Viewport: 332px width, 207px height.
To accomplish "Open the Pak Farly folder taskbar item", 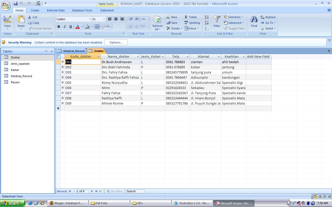I will 109,203.
